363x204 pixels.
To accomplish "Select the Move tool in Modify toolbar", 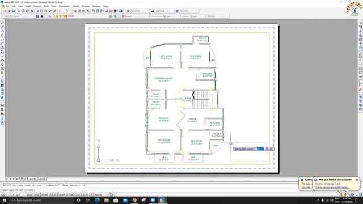I will click(x=361, y=44).
